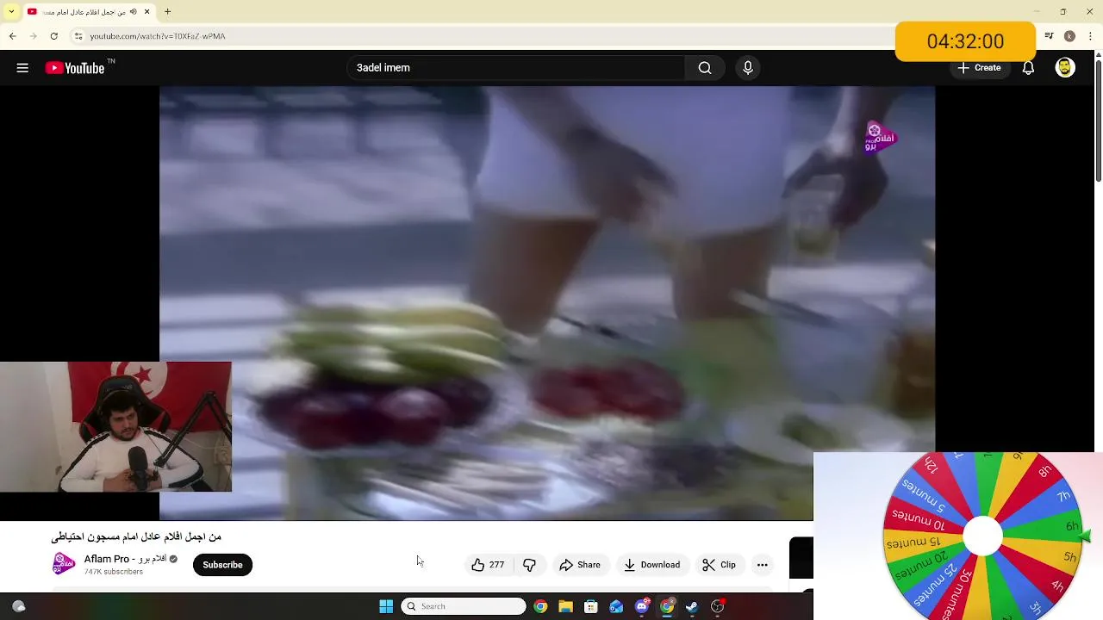Open the media control icon in Chrome toolbar
1103x620 pixels.
[1049, 36]
